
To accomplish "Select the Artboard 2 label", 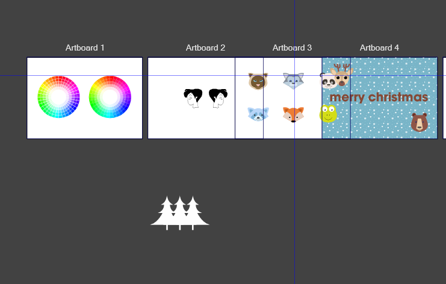I will point(205,48).
